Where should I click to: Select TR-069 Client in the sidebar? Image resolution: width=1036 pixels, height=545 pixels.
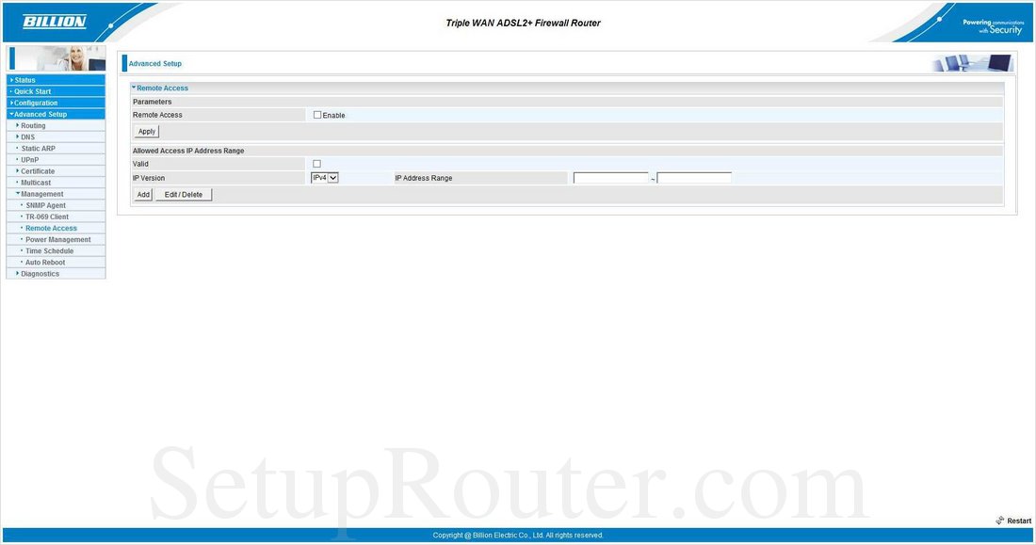click(x=49, y=216)
